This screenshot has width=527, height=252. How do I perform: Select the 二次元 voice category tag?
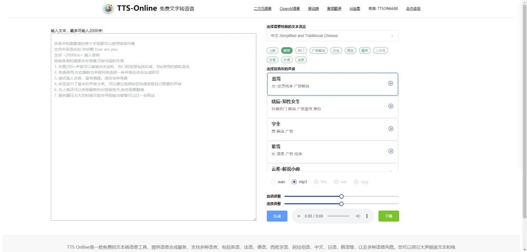point(380,50)
